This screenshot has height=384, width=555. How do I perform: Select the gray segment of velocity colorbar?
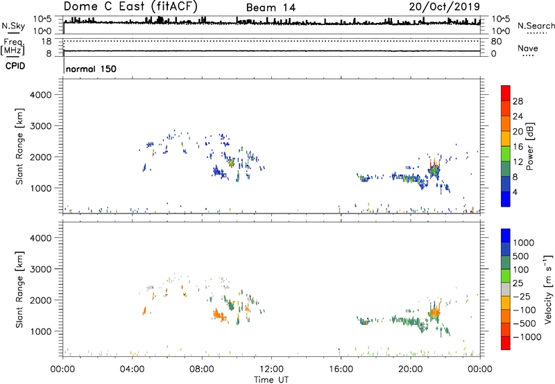[506, 290]
